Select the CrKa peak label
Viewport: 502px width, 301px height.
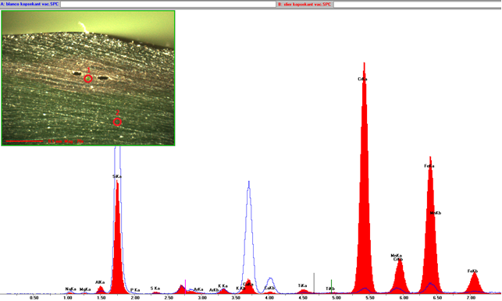tap(362, 79)
